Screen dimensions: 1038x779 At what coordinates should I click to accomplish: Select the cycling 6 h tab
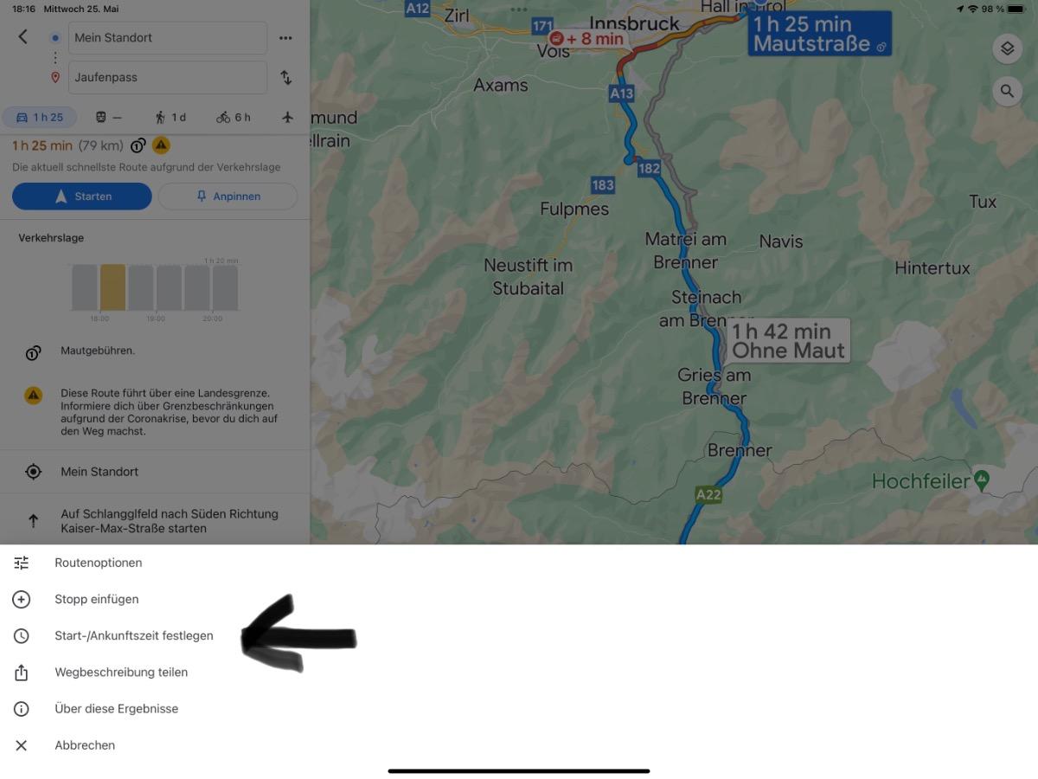234,117
